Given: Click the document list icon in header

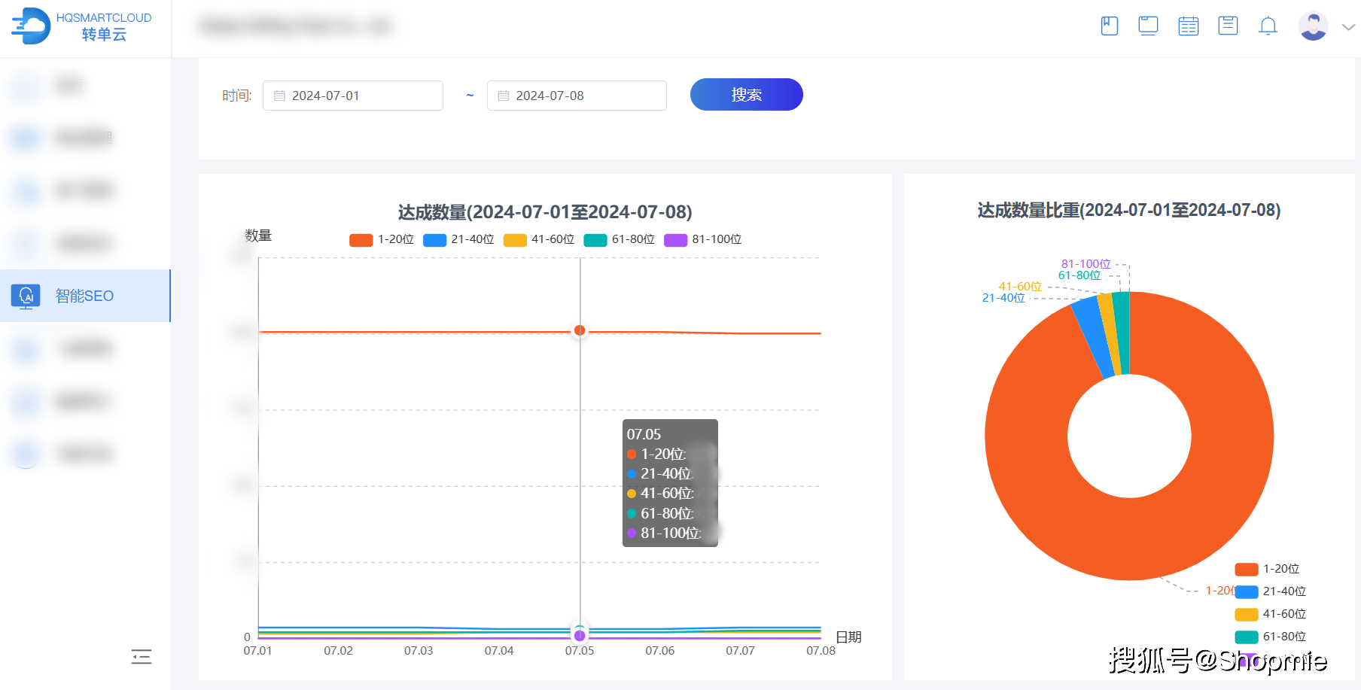Looking at the screenshot, I should point(1228,26).
